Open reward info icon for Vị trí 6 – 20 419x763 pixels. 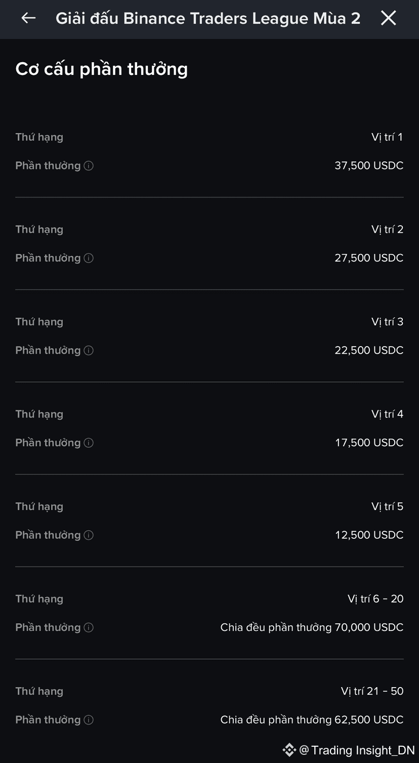[x=89, y=627]
